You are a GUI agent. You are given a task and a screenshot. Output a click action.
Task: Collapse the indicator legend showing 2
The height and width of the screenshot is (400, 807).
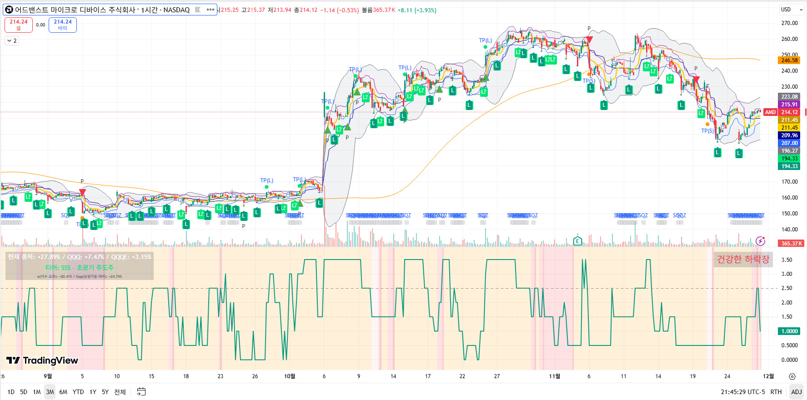coord(12,40)
